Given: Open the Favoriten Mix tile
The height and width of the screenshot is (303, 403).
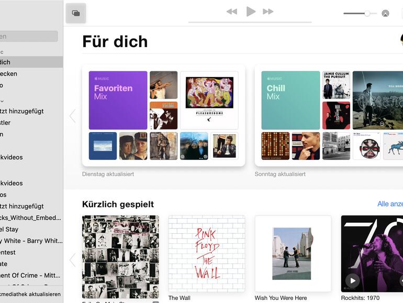Looking at the screenshot, I should pos(118,100).
